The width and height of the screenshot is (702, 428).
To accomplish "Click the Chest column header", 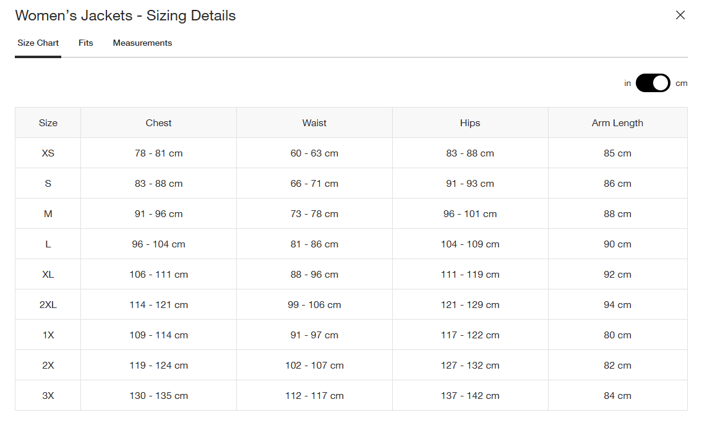I will pos(159,123).
